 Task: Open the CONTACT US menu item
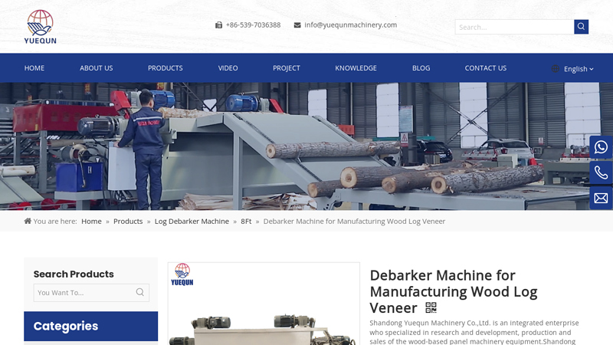486,68
